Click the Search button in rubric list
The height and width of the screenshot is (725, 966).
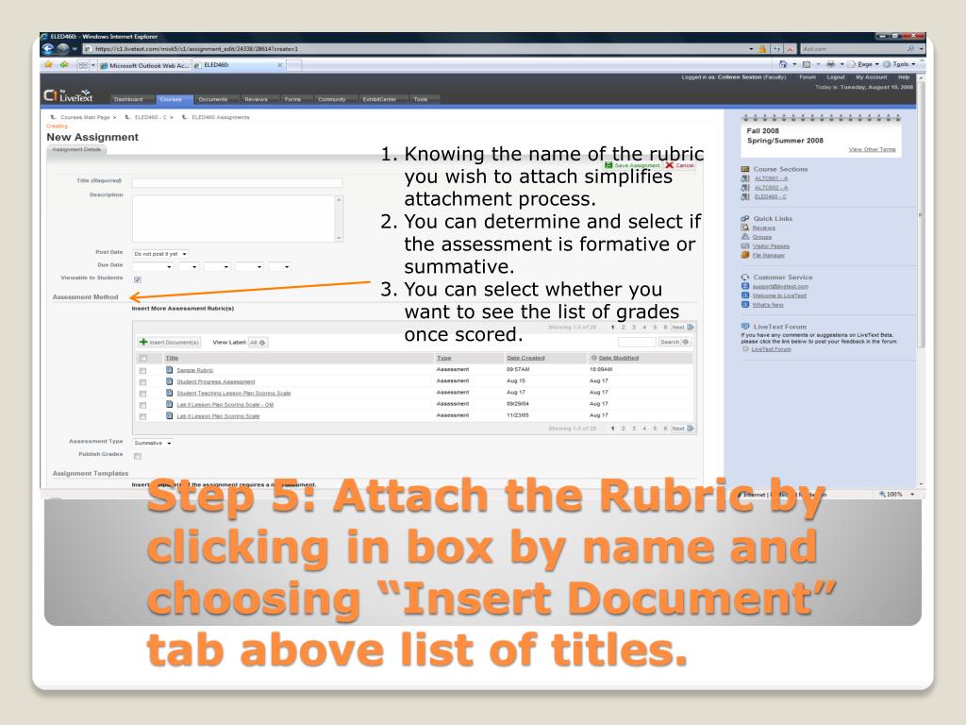(x=675, y=342)
